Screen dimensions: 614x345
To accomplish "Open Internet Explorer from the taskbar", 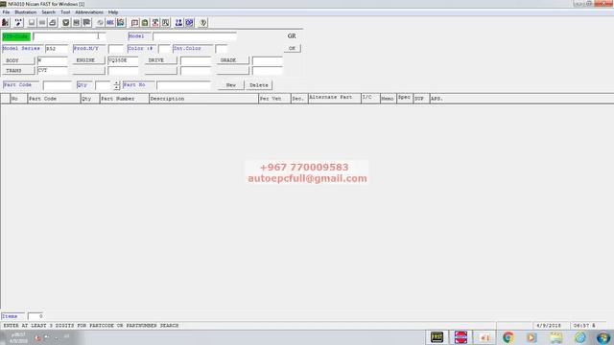I will [579, 337].
